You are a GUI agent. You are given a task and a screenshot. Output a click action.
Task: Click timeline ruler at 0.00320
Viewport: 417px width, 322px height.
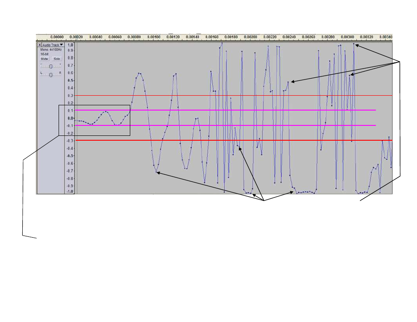367,37
